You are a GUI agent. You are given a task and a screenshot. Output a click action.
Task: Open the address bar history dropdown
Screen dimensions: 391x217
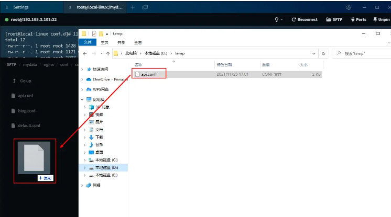(314, 53)
